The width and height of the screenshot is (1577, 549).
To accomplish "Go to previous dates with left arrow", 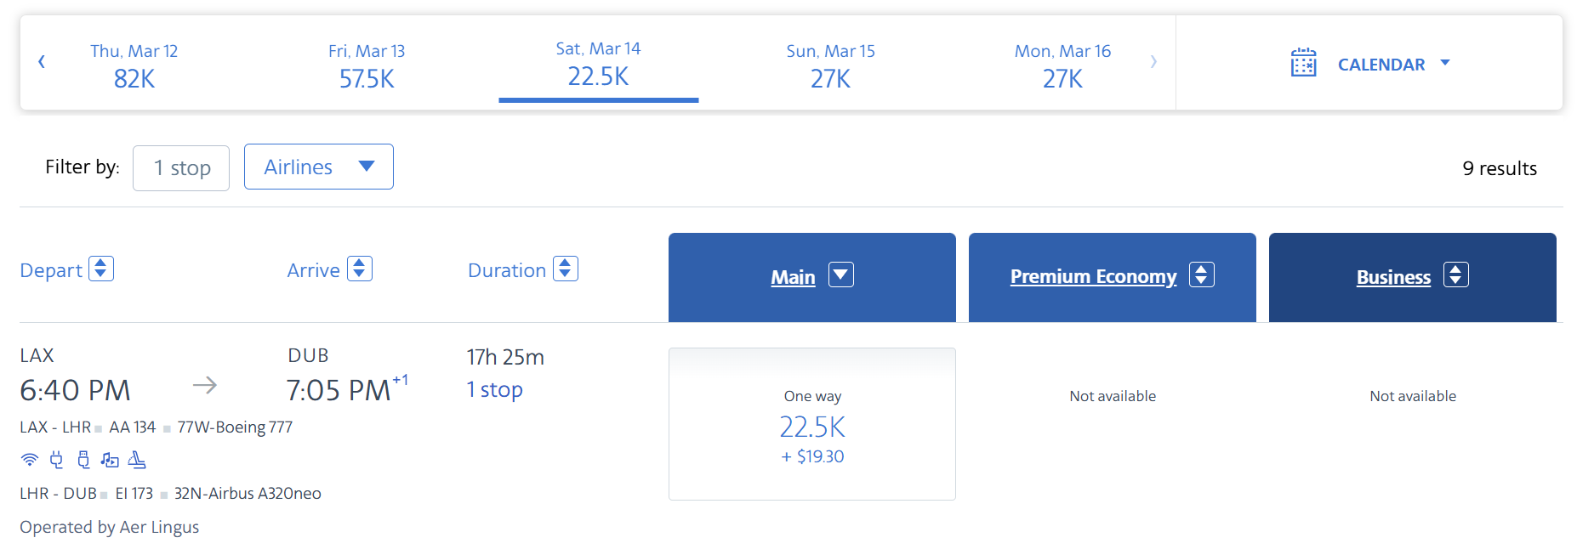I will (x=42, y=61).
